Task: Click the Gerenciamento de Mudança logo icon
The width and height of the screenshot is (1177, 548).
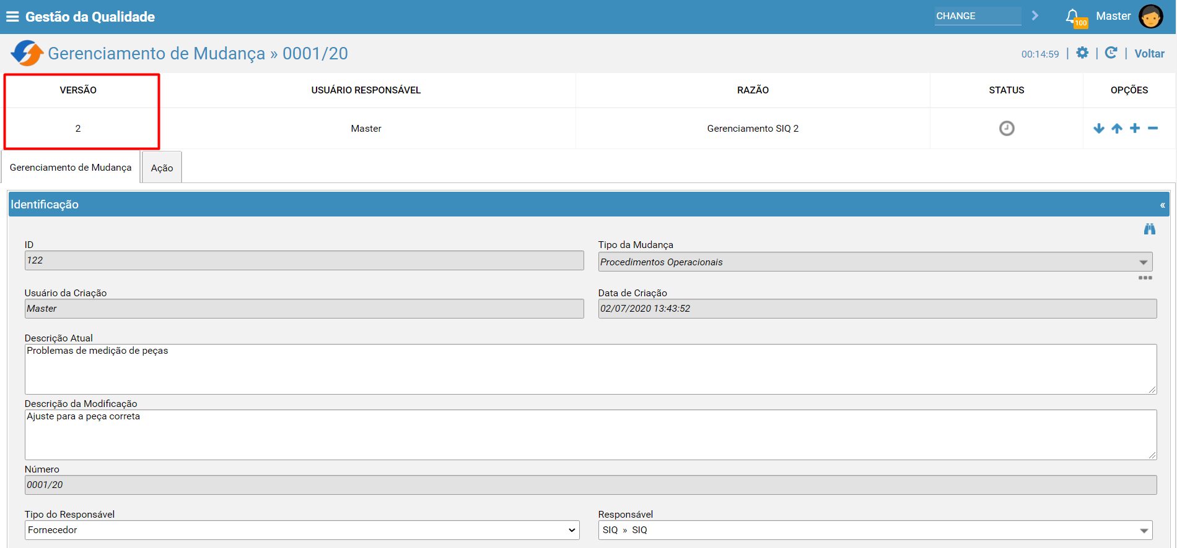Action: (x=27, y=53)
